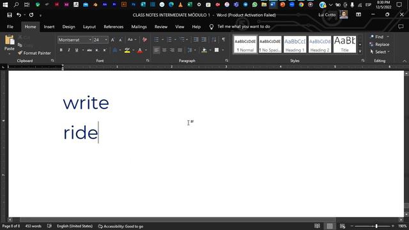This screenshot has width=409, height=230.
Task: Adjust the zoom slider handle
Action: click(376, 226)
